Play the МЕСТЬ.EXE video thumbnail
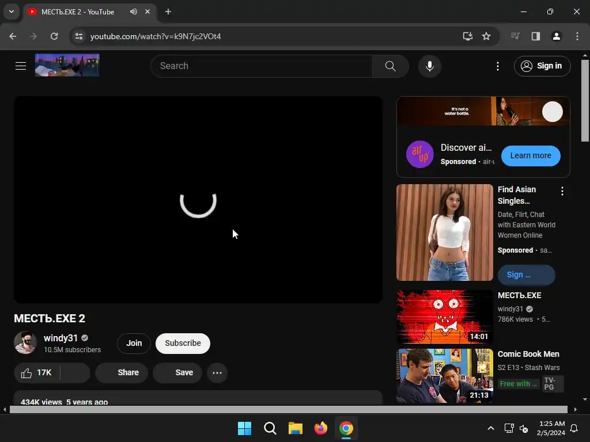590x442 pixels. [x=445, y=317]
